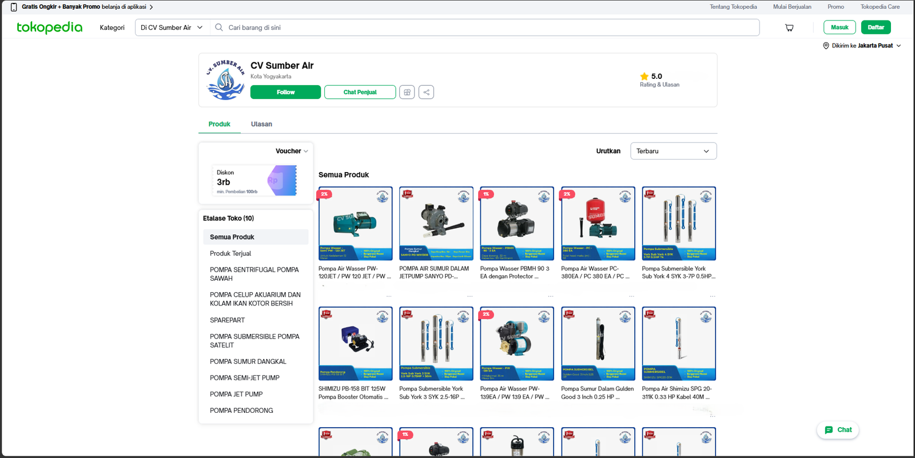
Task: Open the shopping cart icon
Action: click(x=789, y=27)
